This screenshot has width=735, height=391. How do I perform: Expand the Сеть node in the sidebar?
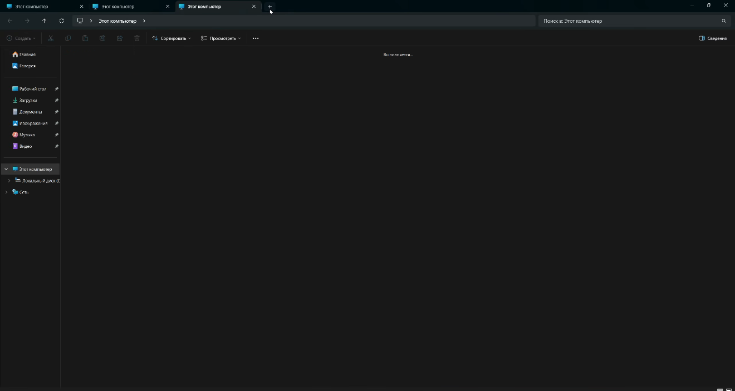pyautogui.click(x=6, y=192)
